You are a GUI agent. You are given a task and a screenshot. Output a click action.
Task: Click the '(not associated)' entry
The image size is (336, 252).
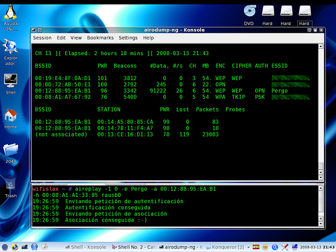pos(61,134)
